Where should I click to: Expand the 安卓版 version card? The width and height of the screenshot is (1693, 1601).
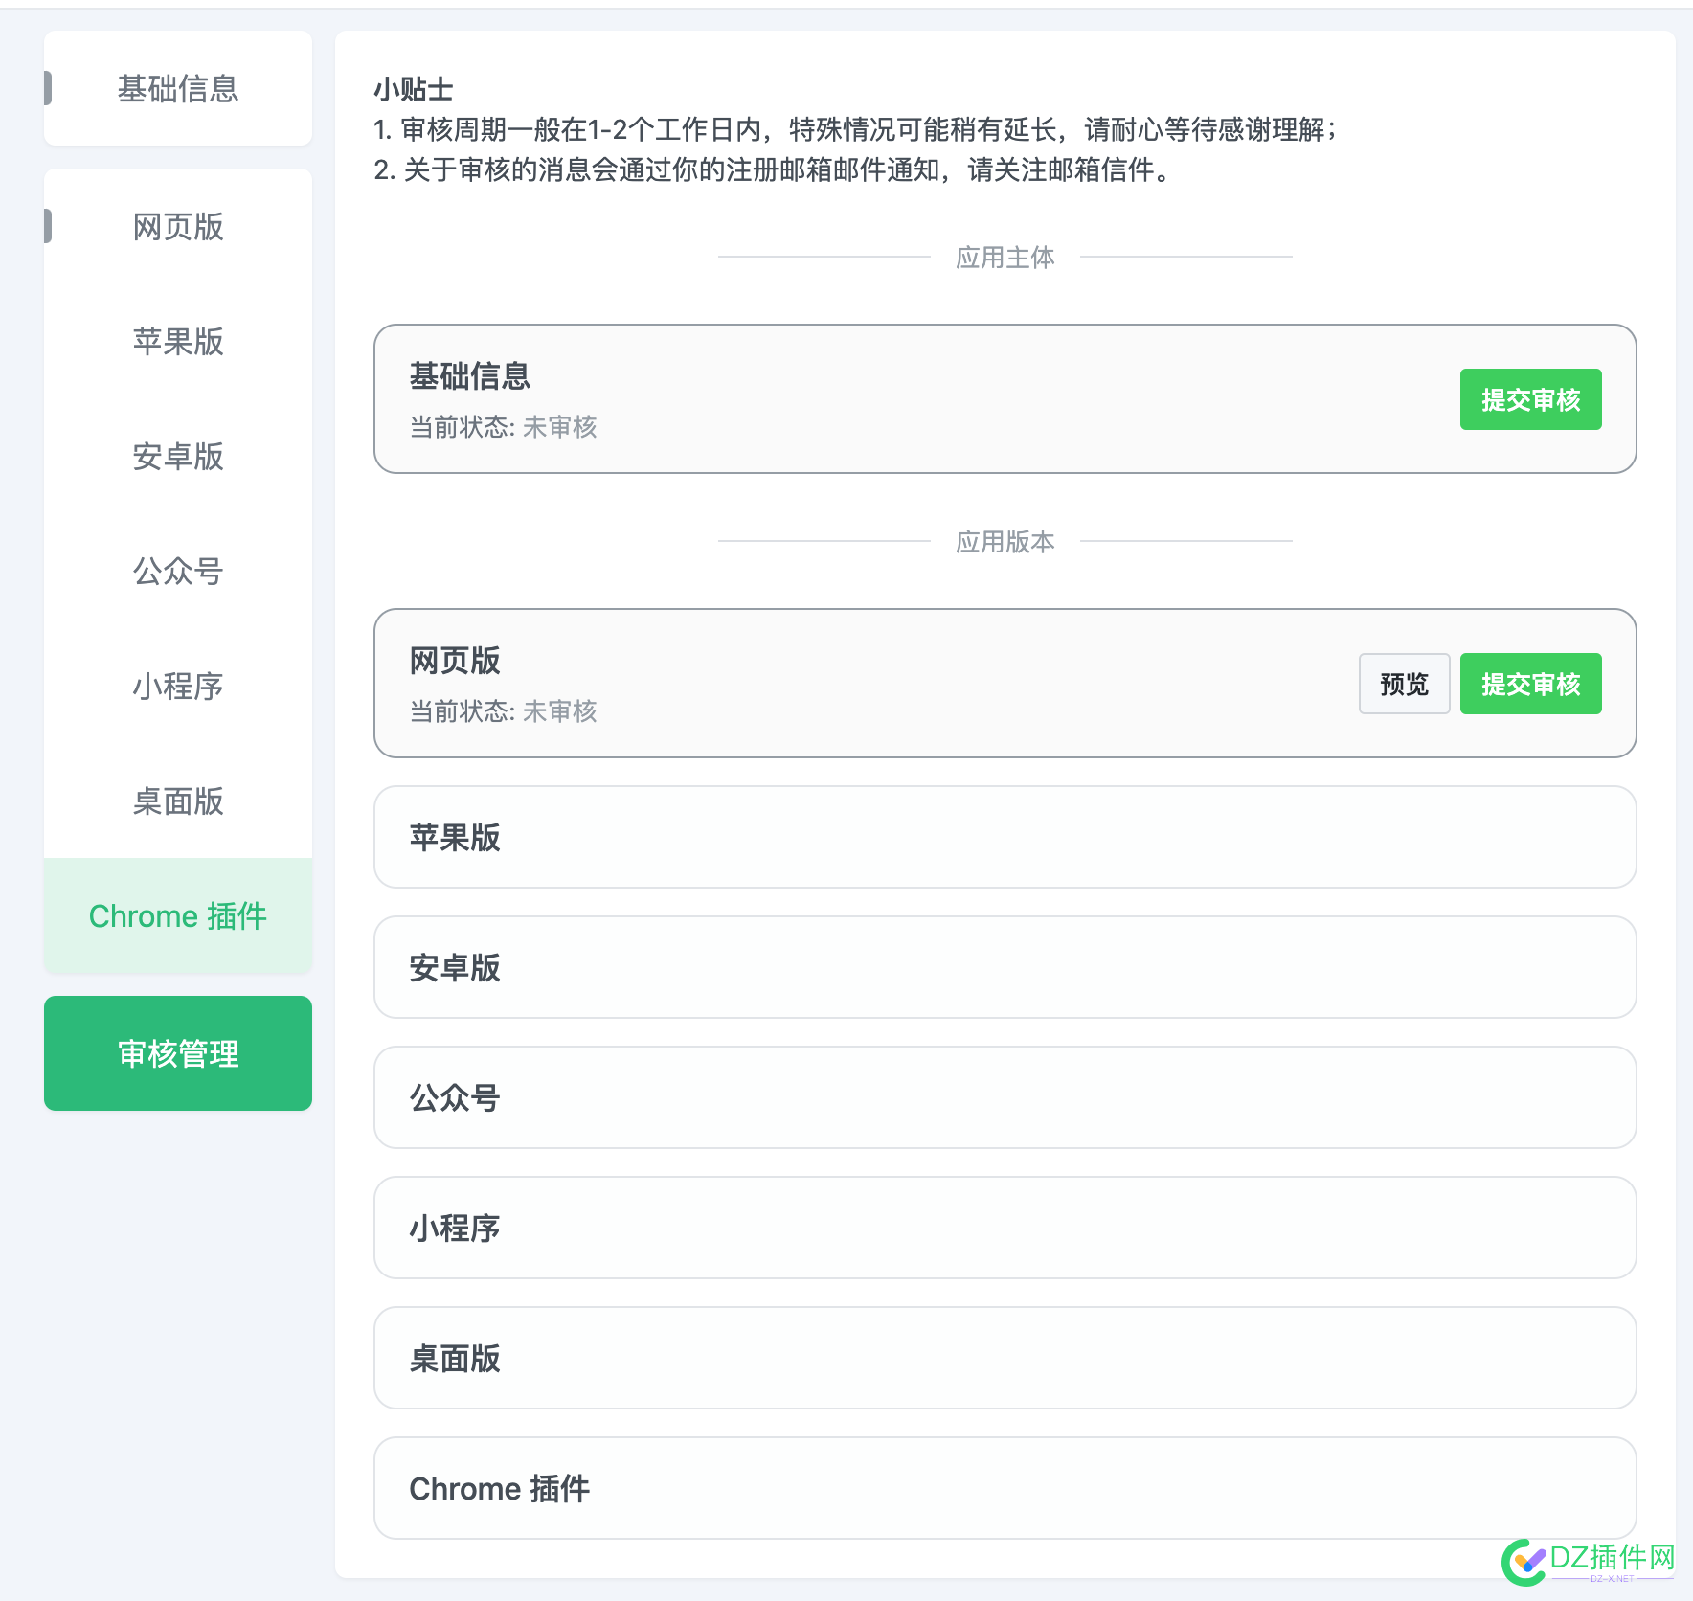coord(1005,967)
